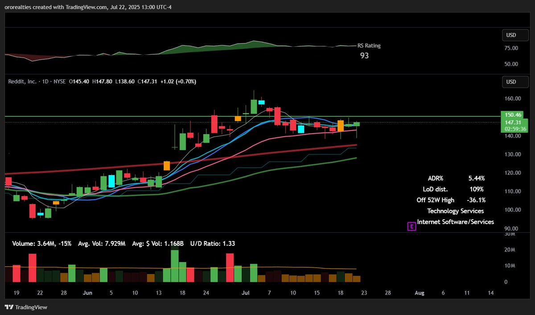Select the RS Rating indicator label
Screen dimensions: 535x315
pos(369,45)
